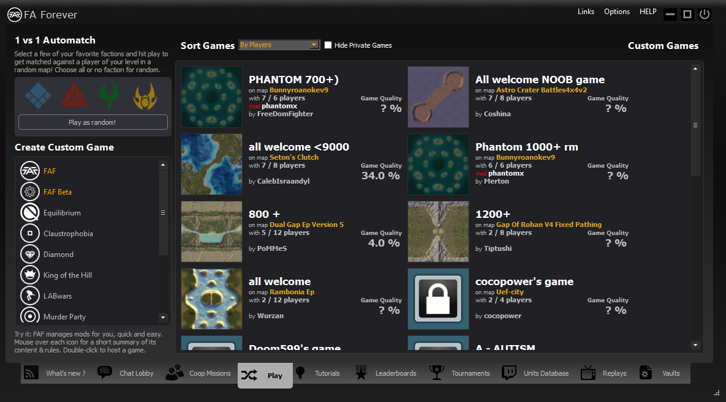Switch to the Chat Lobby tab
The height and width of the screenshot is (402, 726).
coord(126,373)
